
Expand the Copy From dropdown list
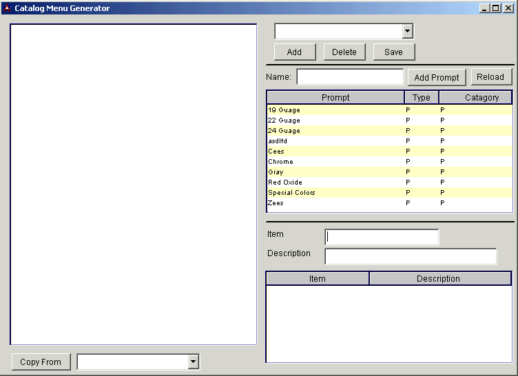(194, 362)
